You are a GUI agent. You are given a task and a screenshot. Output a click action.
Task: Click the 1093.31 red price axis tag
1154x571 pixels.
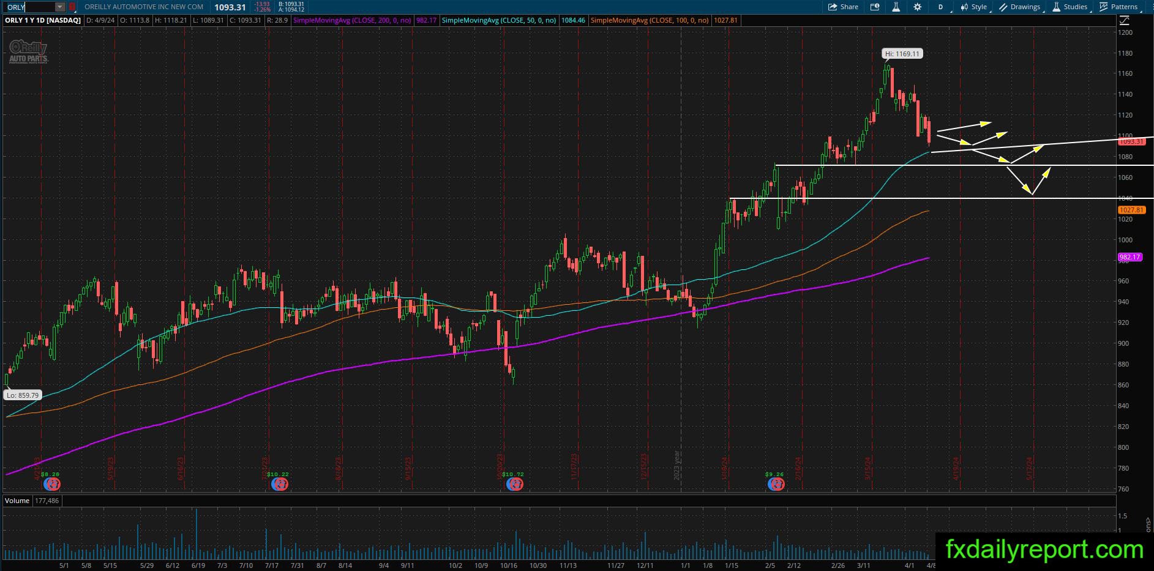(1131, 141)
